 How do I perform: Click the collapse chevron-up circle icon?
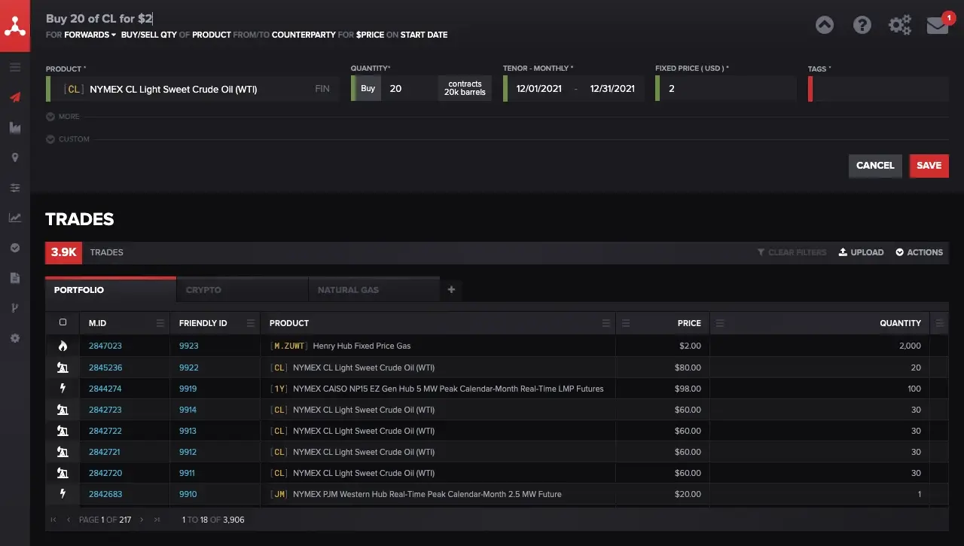[825, 25]
